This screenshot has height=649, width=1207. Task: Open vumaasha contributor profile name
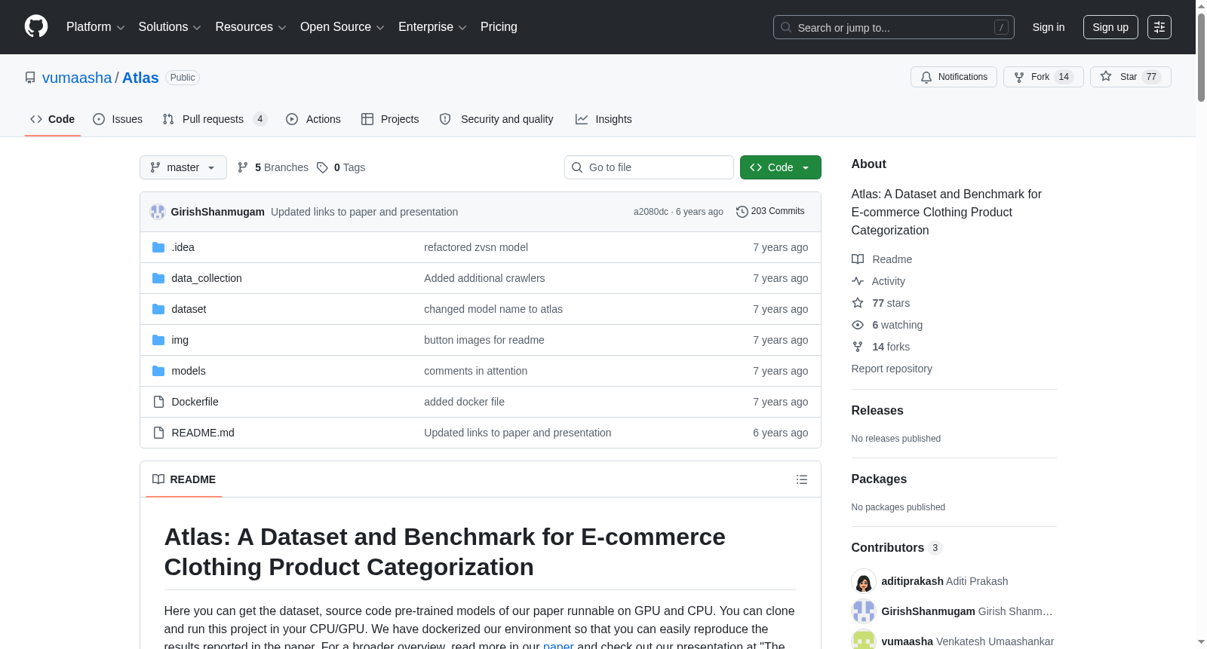[907, 641]
